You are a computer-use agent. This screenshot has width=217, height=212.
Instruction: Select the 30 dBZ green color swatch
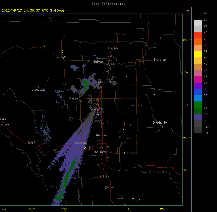pyautogui.click(x=198, y=105)
